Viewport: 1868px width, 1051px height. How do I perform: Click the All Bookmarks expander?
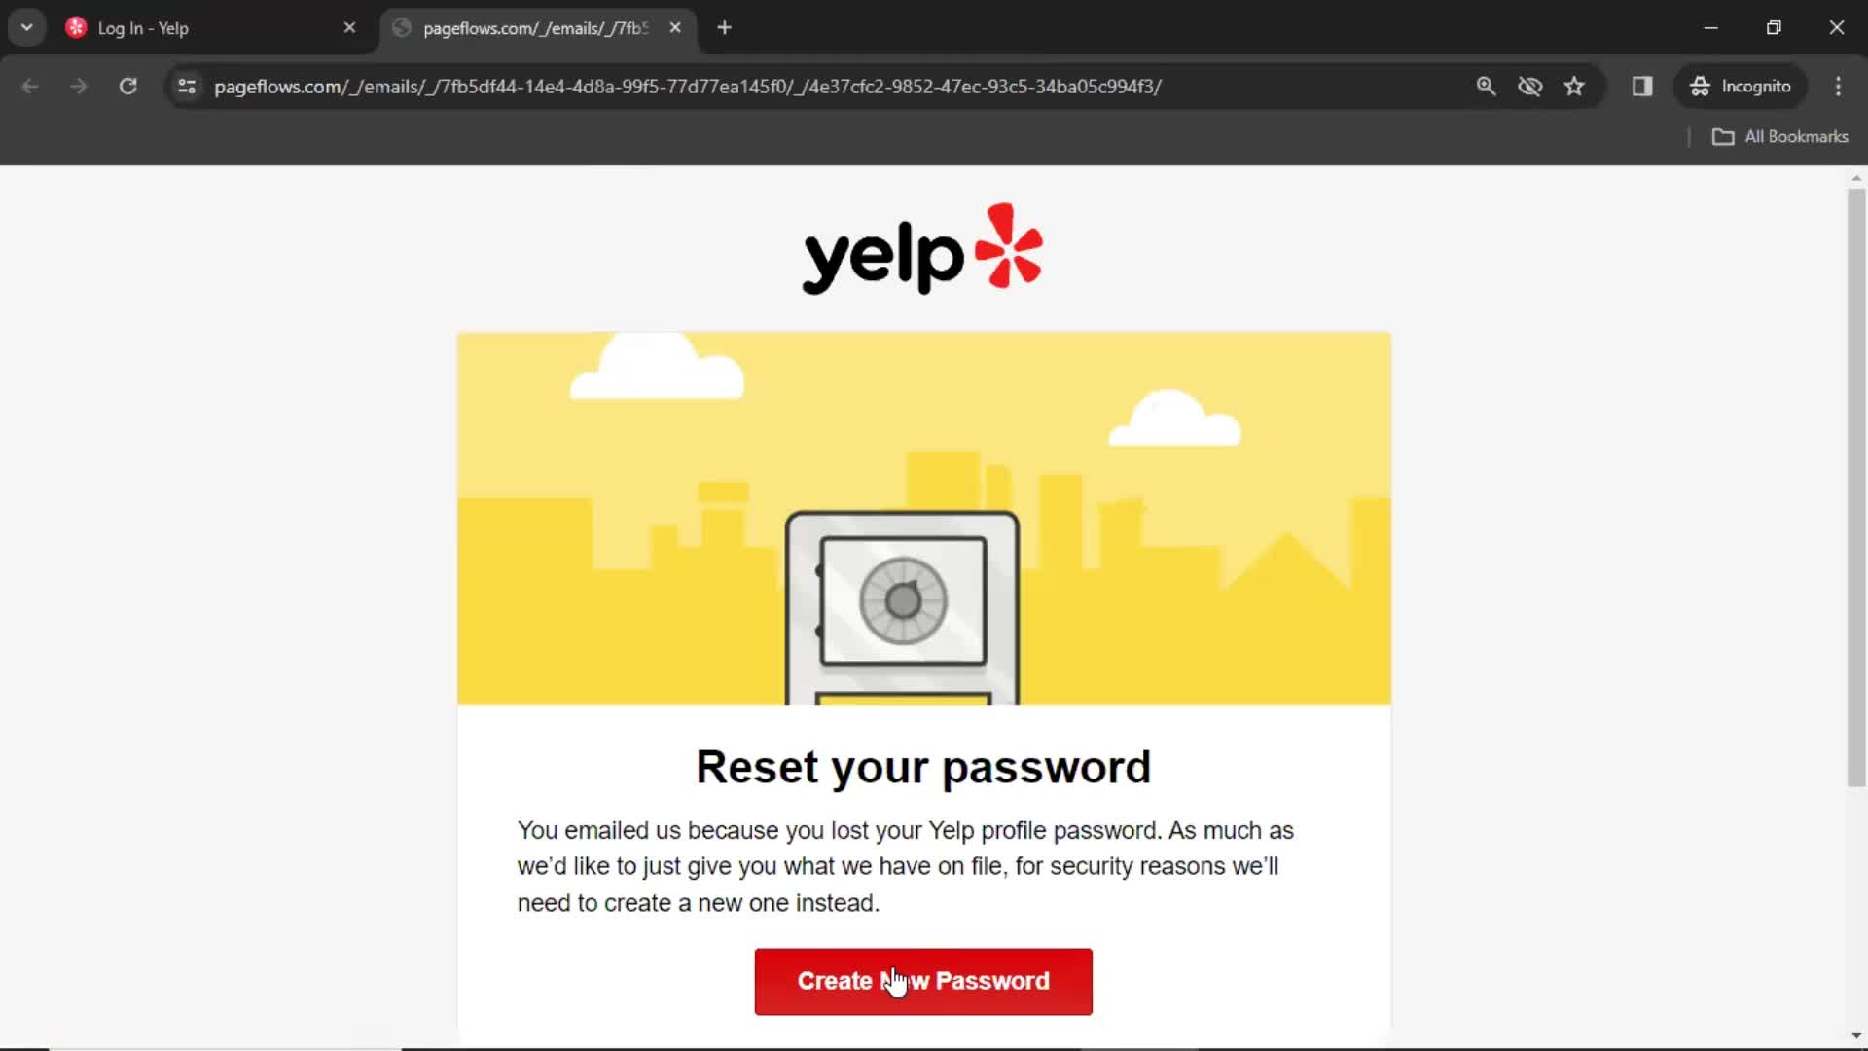click(1783, 136)
